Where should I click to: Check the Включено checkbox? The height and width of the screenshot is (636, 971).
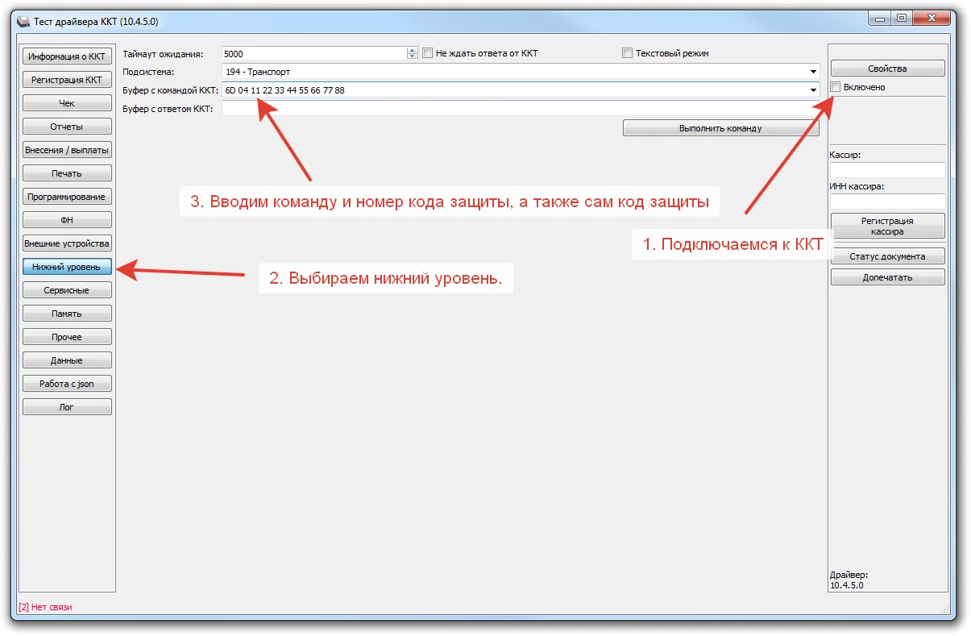[836, 87]
